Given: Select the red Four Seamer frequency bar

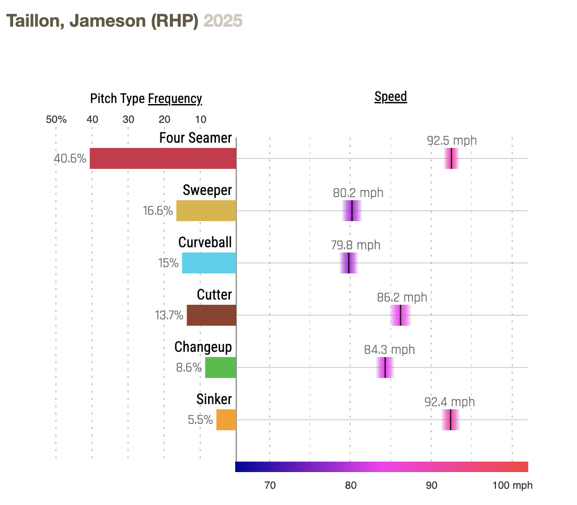Looking at the screenshot, I should tap(163, 158).
